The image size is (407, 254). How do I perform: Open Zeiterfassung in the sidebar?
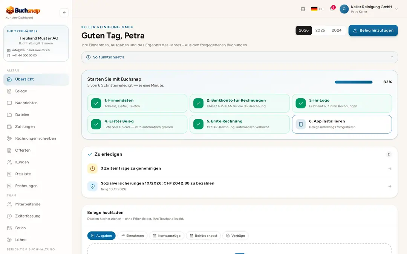tap(36, 216)
